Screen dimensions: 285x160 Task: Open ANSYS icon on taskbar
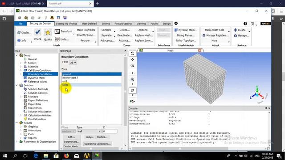pyautogui.click(x=87, y=156)
